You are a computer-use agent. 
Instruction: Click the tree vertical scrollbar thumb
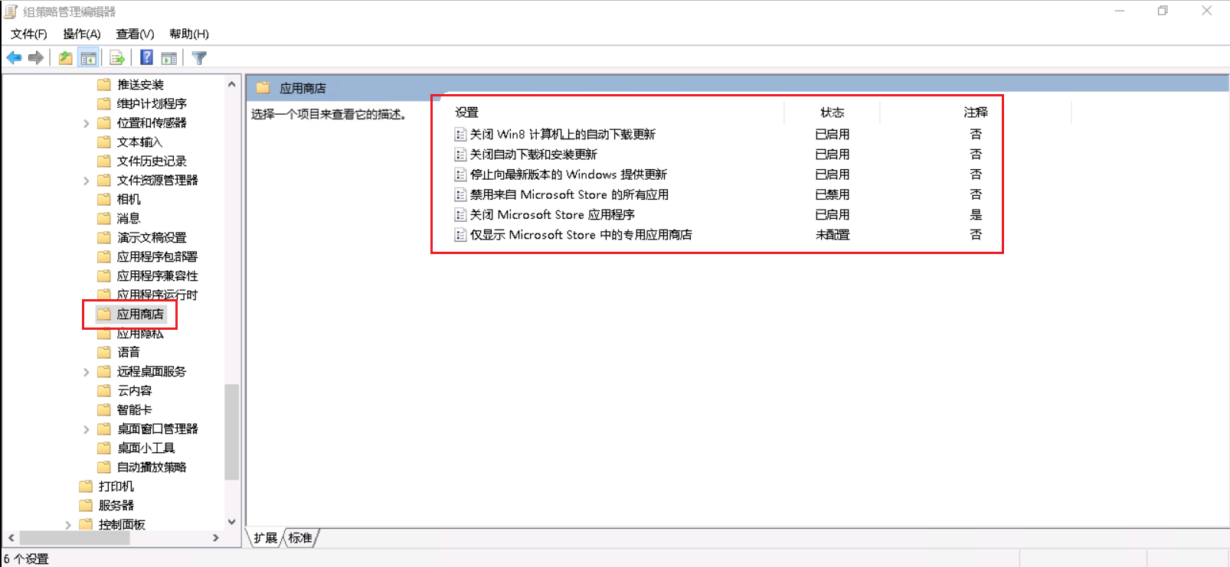coord(231,432)
